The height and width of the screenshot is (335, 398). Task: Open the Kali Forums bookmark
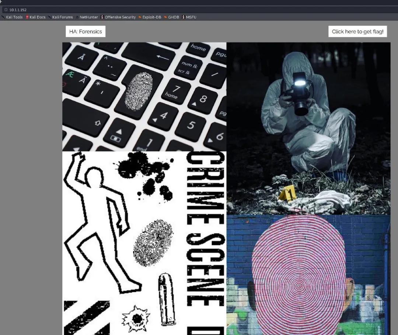point(60,17)
